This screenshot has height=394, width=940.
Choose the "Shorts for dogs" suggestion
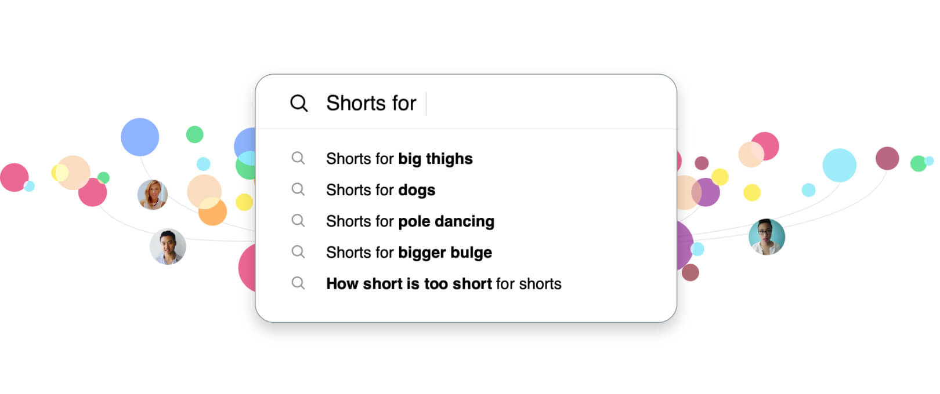tap(381, 190)
